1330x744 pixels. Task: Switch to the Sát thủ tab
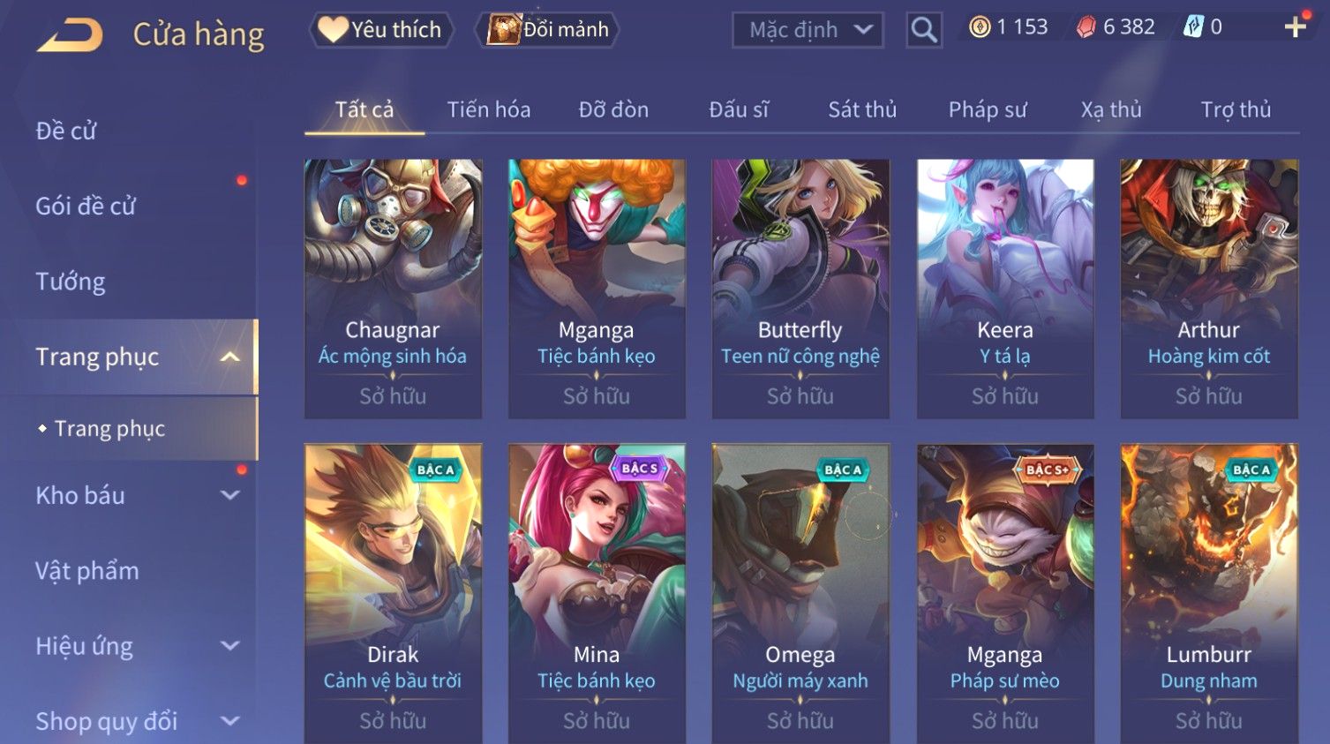pyautogui.click(x=862, y=109)
